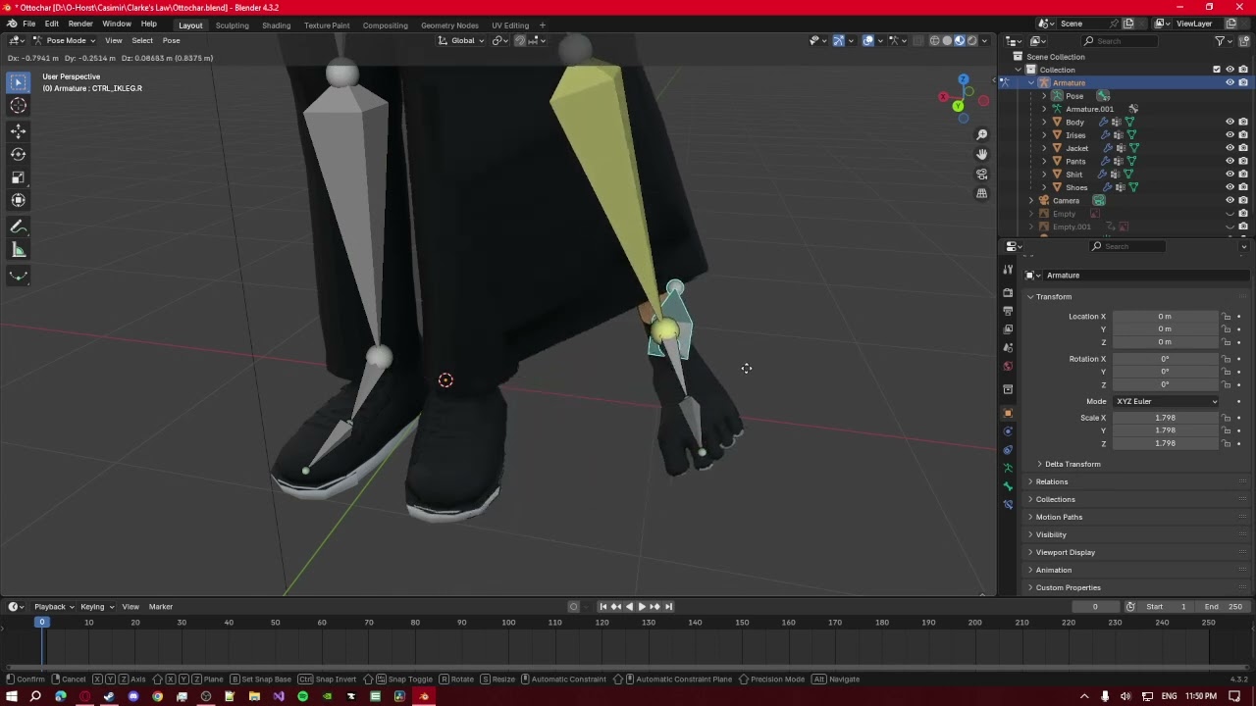The width and height of the screenshot is (1256, 706).
Task: Hide the Jacket object with eye icon
Action: pos(1230,148)
